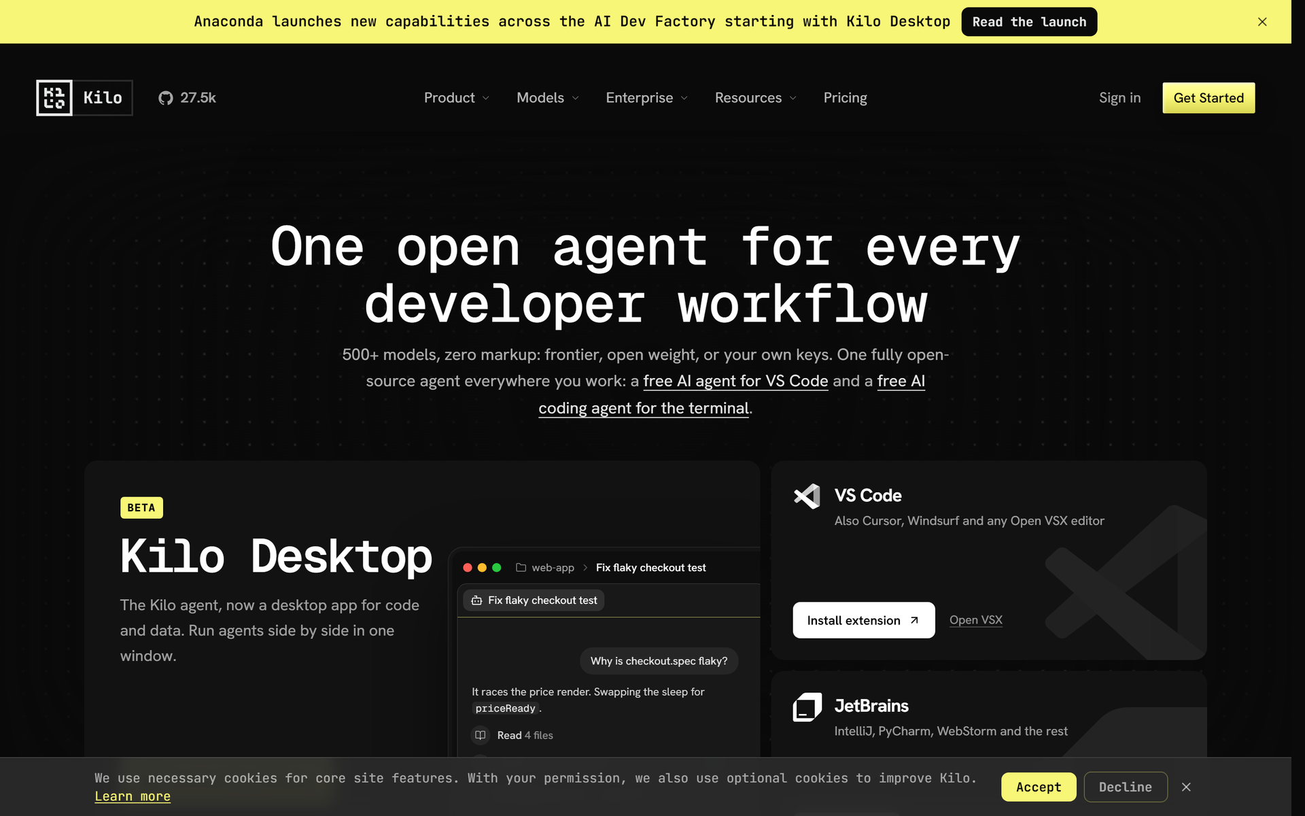The width and height of the screenshot is (1305, 816).
Task: Click the Sign in link
Action: [1119, 98]
